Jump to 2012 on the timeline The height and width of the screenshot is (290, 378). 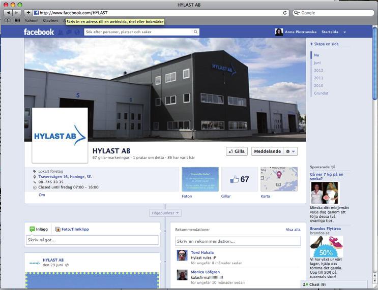pos(318,70)
